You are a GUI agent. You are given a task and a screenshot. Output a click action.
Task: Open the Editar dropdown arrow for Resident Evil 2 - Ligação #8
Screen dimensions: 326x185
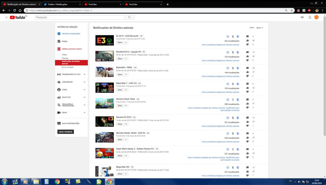click(x=126, y=59)
